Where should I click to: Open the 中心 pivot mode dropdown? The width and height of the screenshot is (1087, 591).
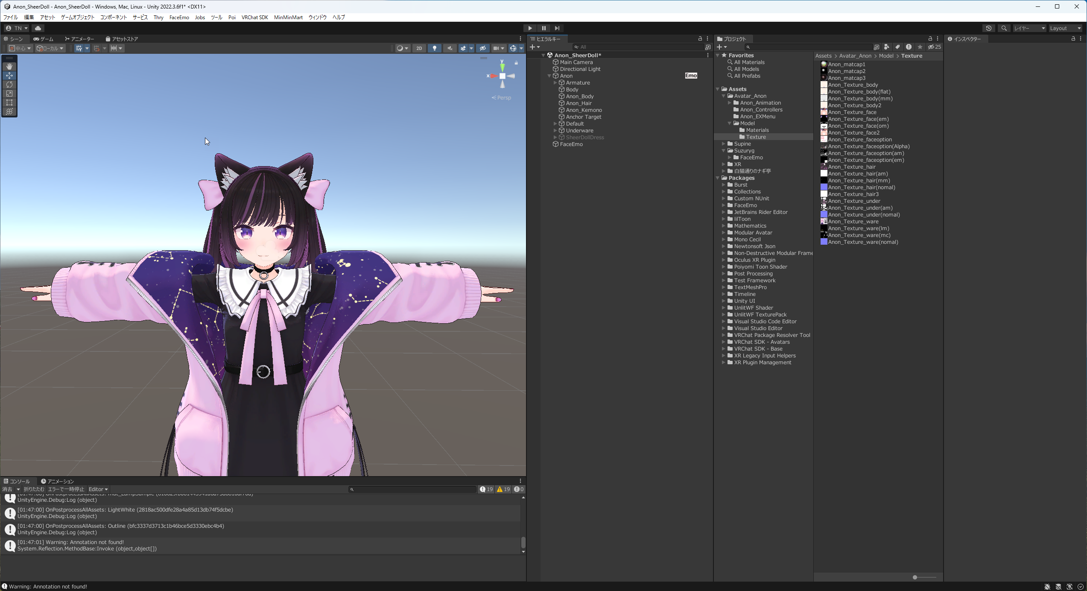click(x=20, y=48)
